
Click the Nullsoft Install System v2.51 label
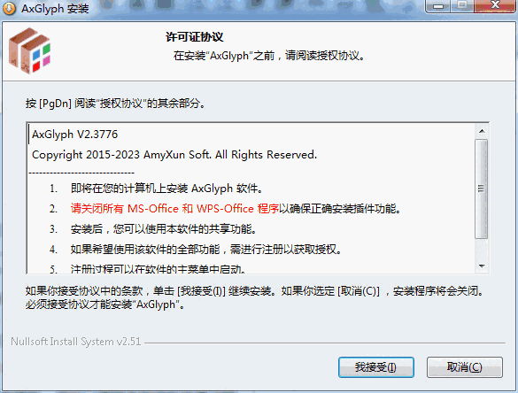coord(76,342)
